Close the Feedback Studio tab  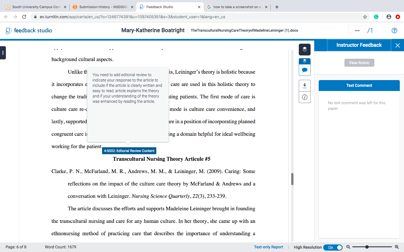(x=199, y=7)
